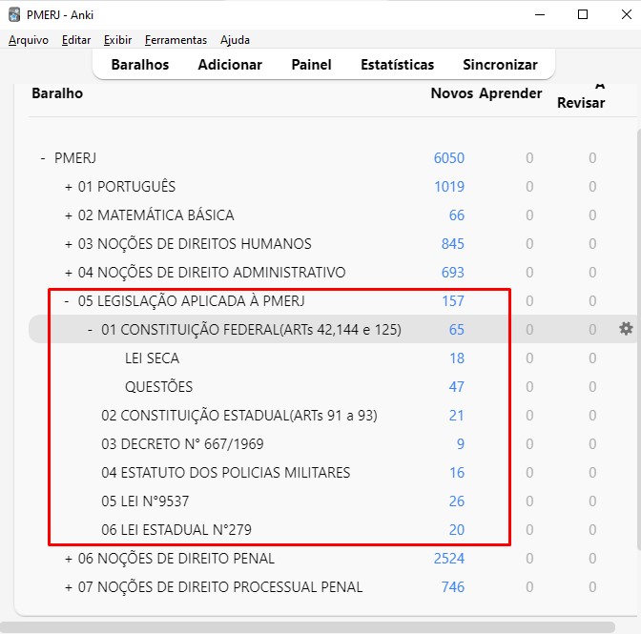
Task: Click the Aprender column header
Action: [510, 93]
